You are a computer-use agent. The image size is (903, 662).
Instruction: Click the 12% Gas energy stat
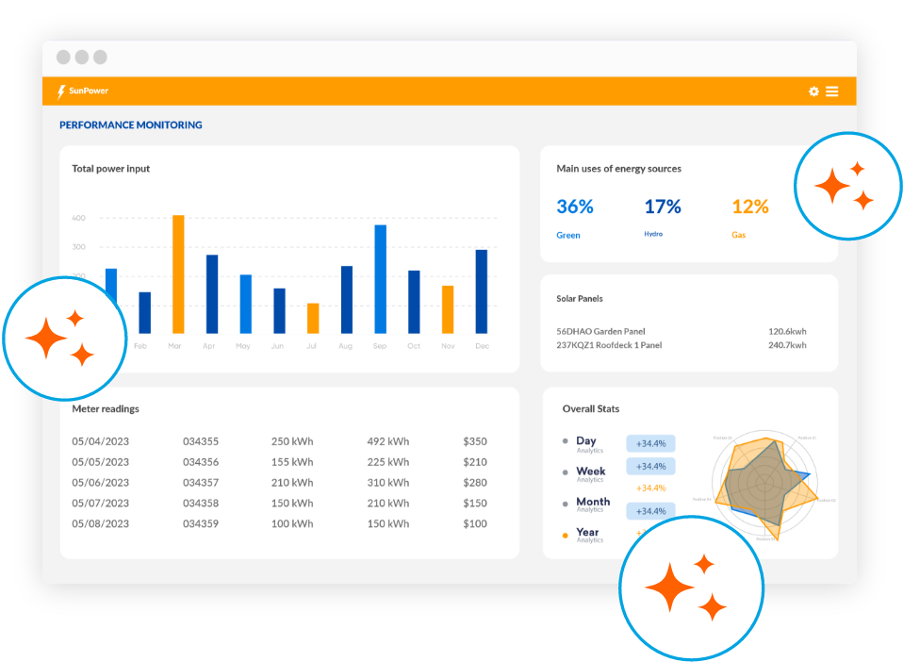[x=750, y=207]
